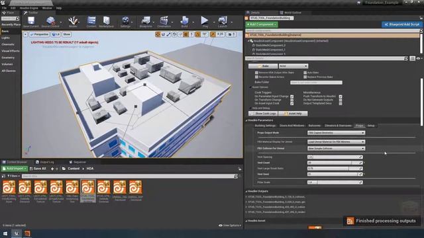Viewport: 424px width, 238px height.
Task: Open the Settings toolbar icon
Action: tap(125, 20)
